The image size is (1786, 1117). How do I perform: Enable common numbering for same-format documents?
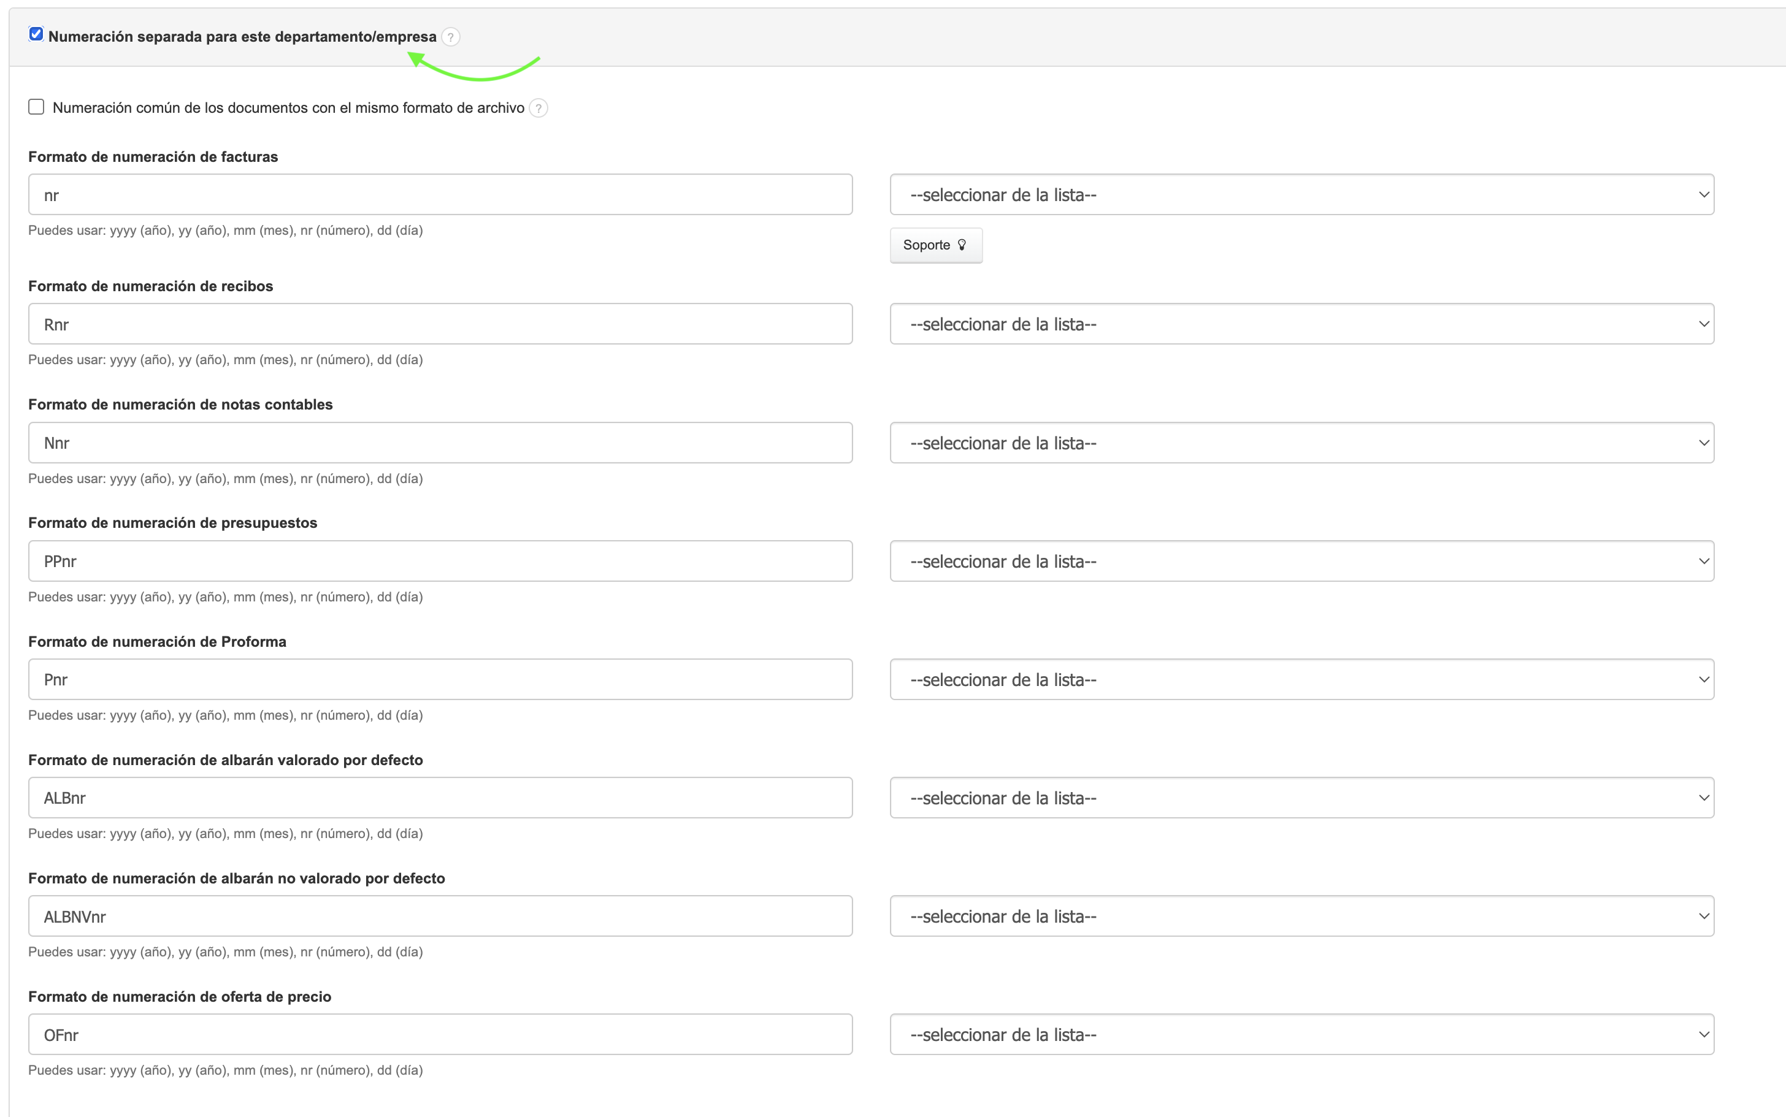point(36,107)
